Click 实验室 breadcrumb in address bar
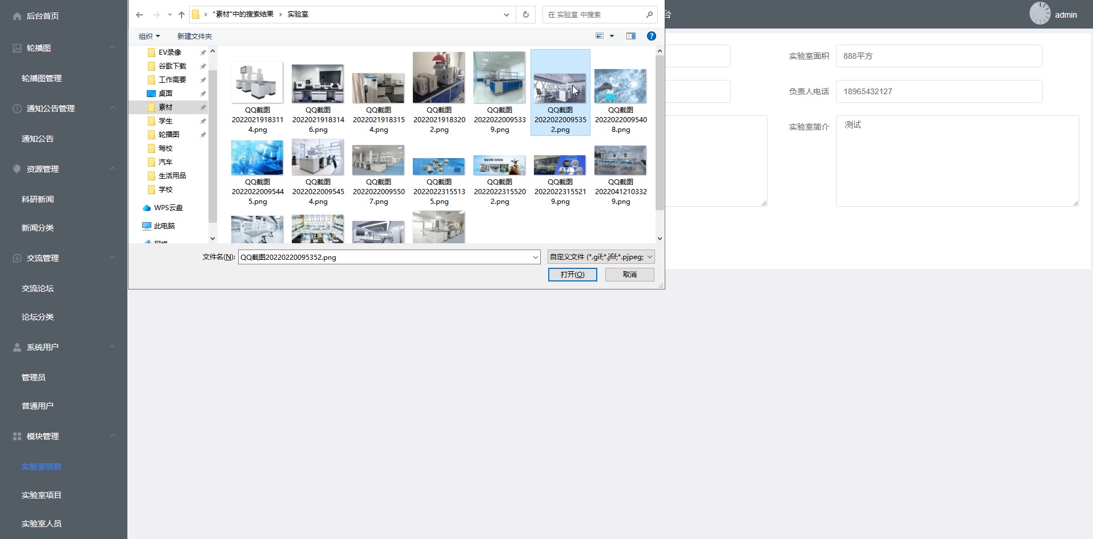The height and width of the screenshot is (539, 1093). (298, 14)
